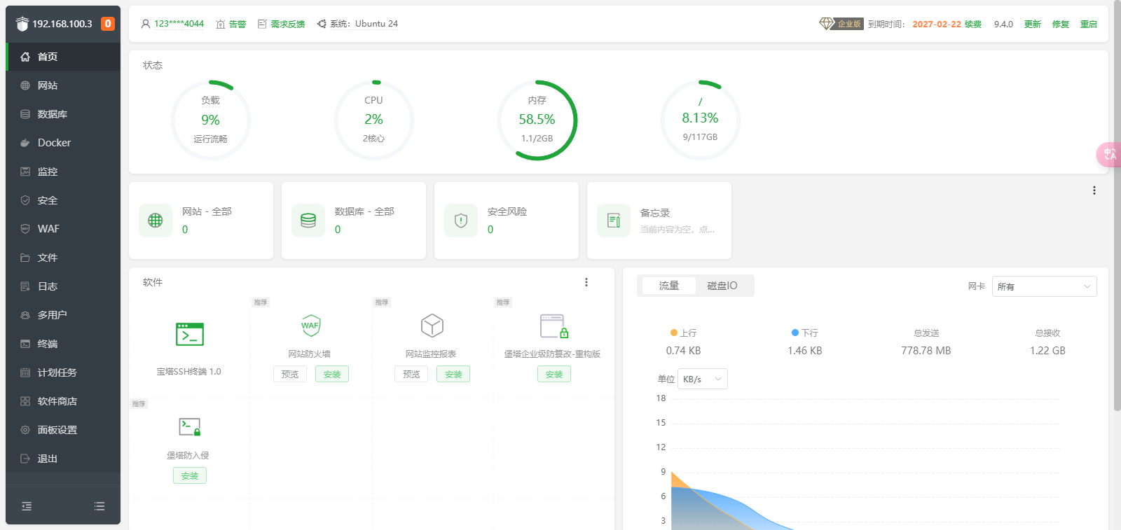Image resolution: width=1121 pixels, height=530 pixels.
Task: Click the 网站防火墙 WAF shield icon
Action: (310, 326)
